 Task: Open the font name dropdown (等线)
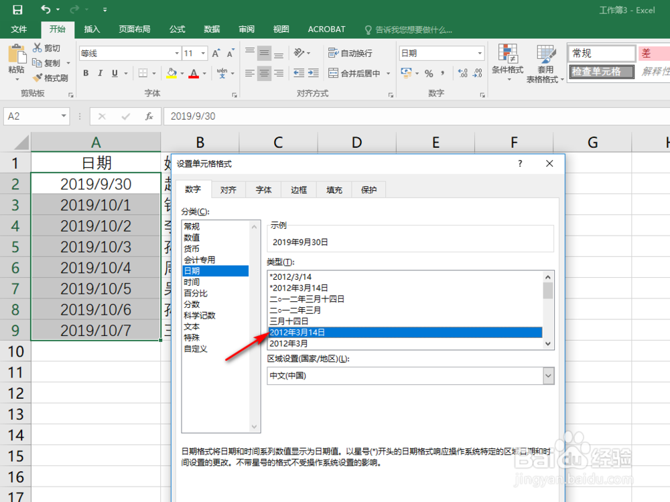(x=176, y=54)
